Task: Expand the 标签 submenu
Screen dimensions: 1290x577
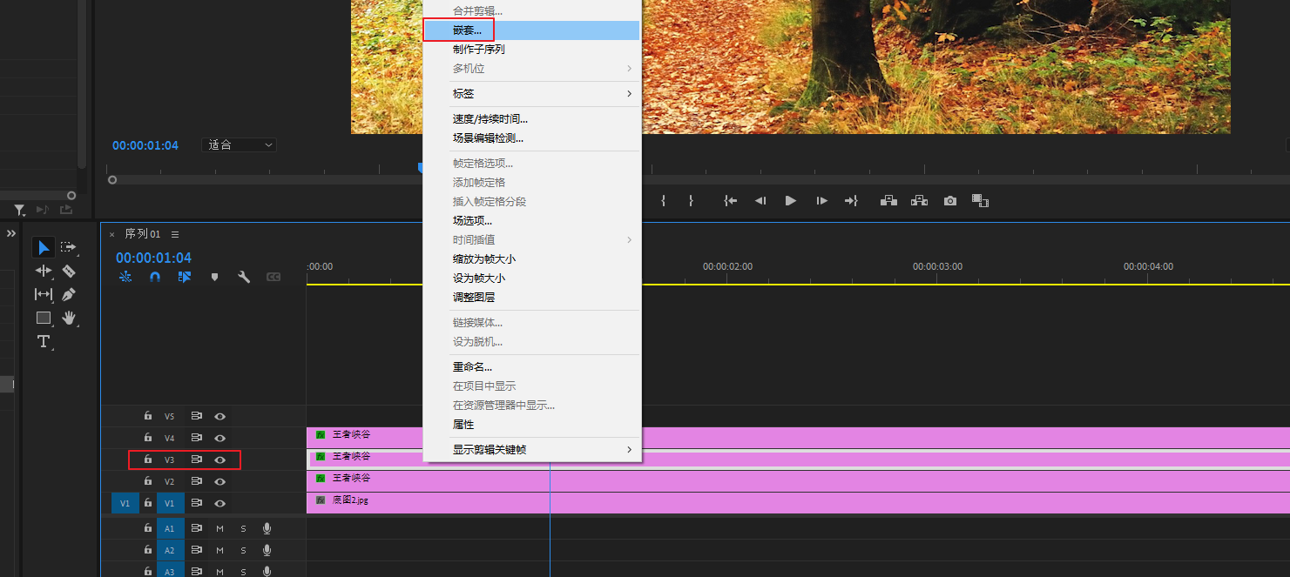Action: point(531,93)
